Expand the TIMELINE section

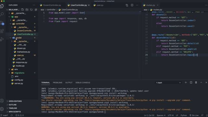[x=13, y=108]
